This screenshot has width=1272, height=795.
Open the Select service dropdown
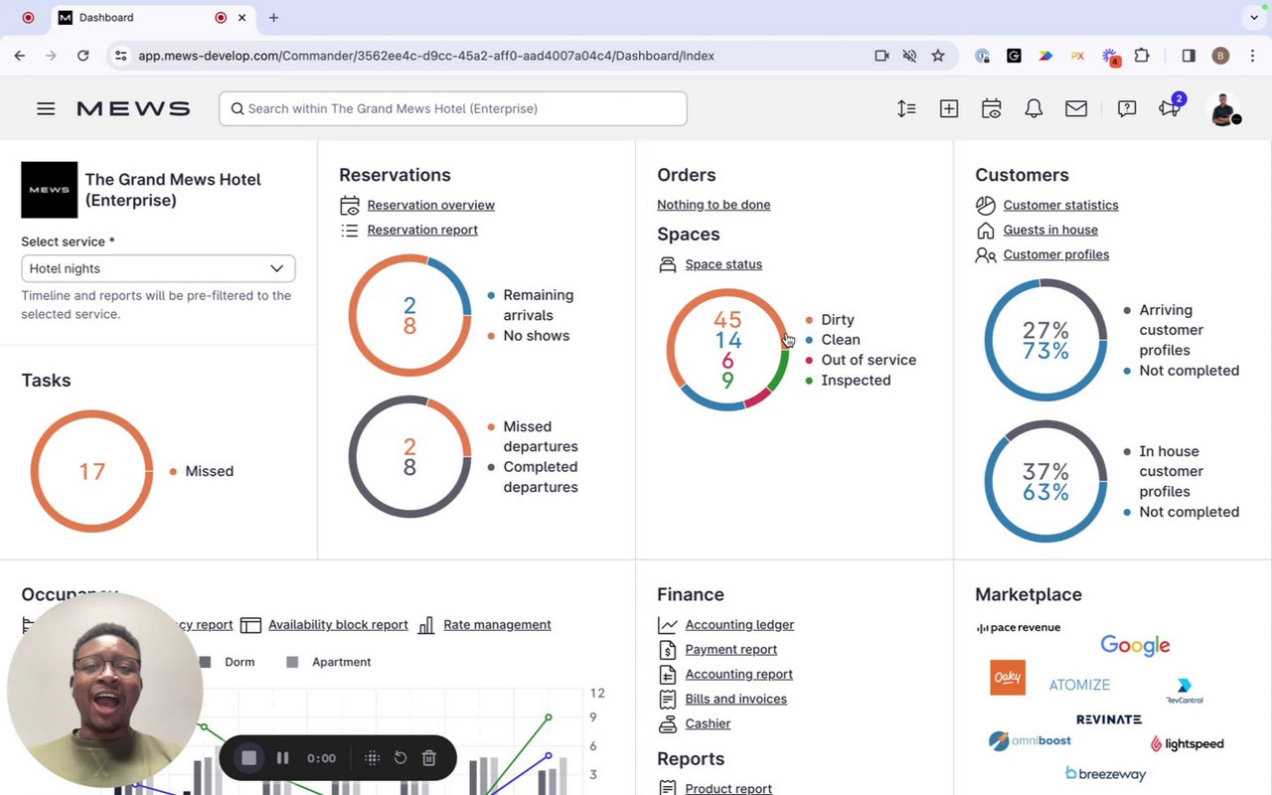[158, 268]
